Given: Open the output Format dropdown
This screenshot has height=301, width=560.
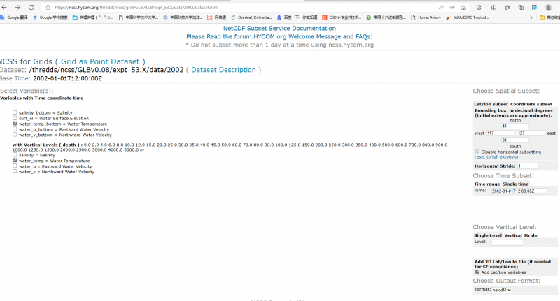Looking at the screenshot, I should pos(501,289).
